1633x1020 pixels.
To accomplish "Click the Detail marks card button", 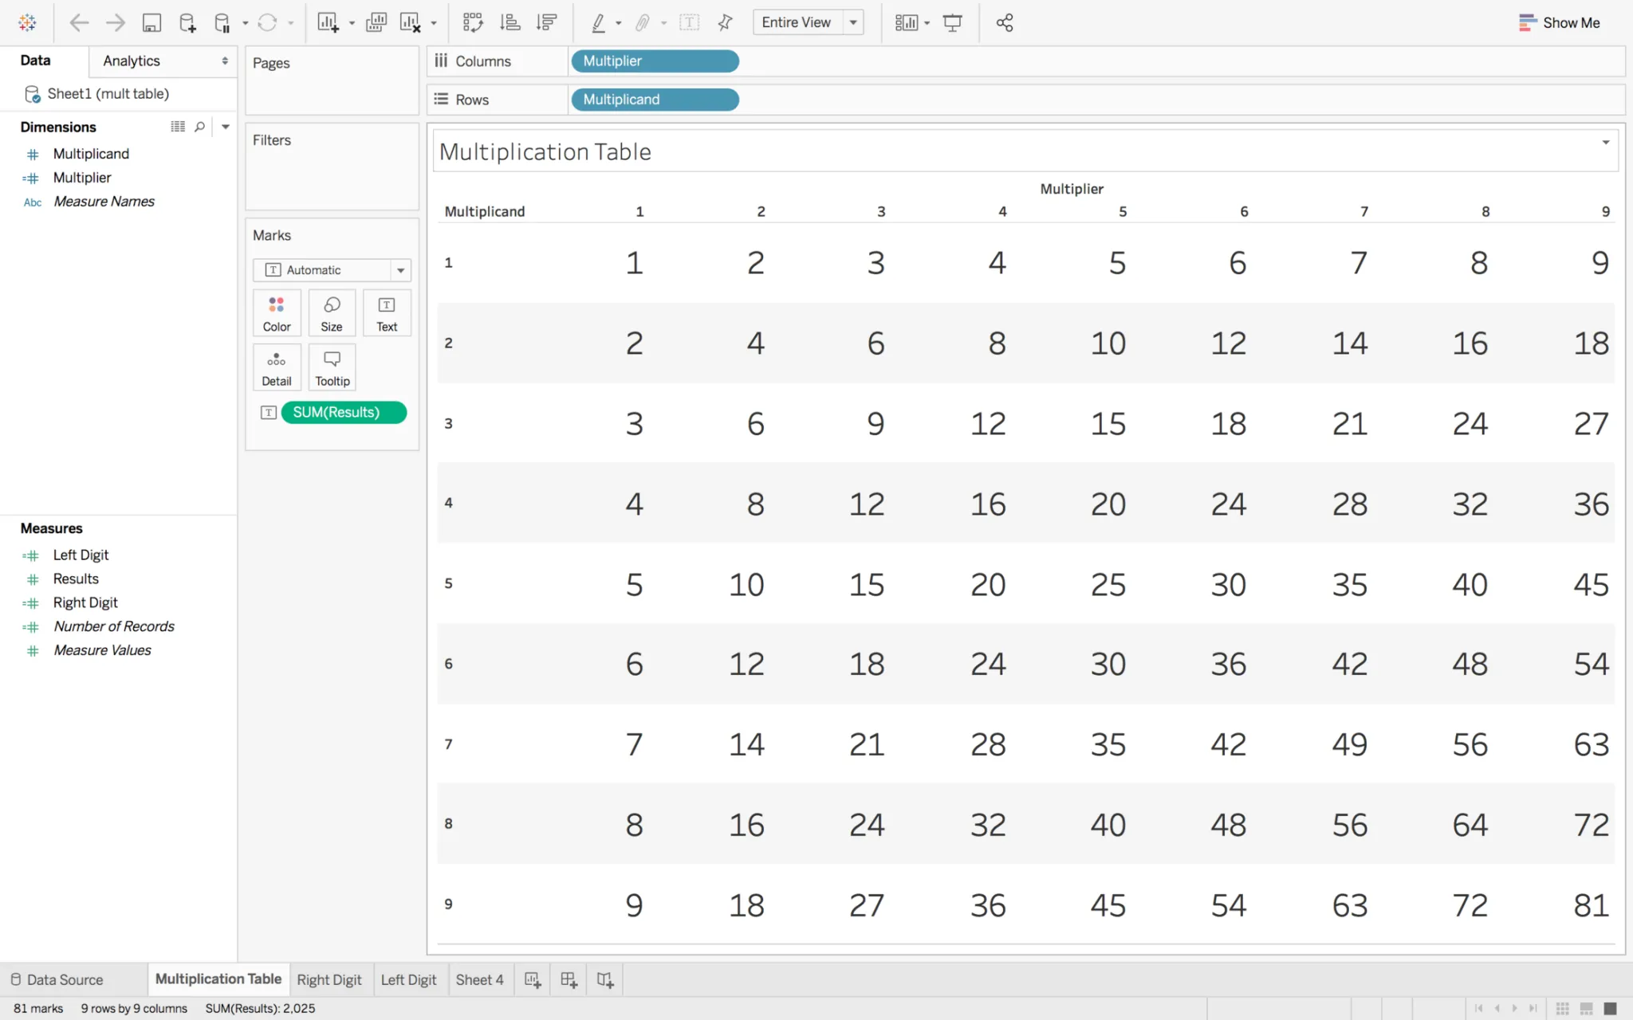I will point(277,367).
